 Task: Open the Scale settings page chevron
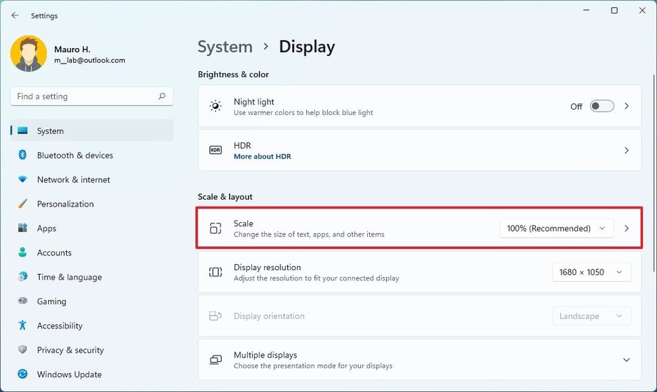(x=627, y=228)
